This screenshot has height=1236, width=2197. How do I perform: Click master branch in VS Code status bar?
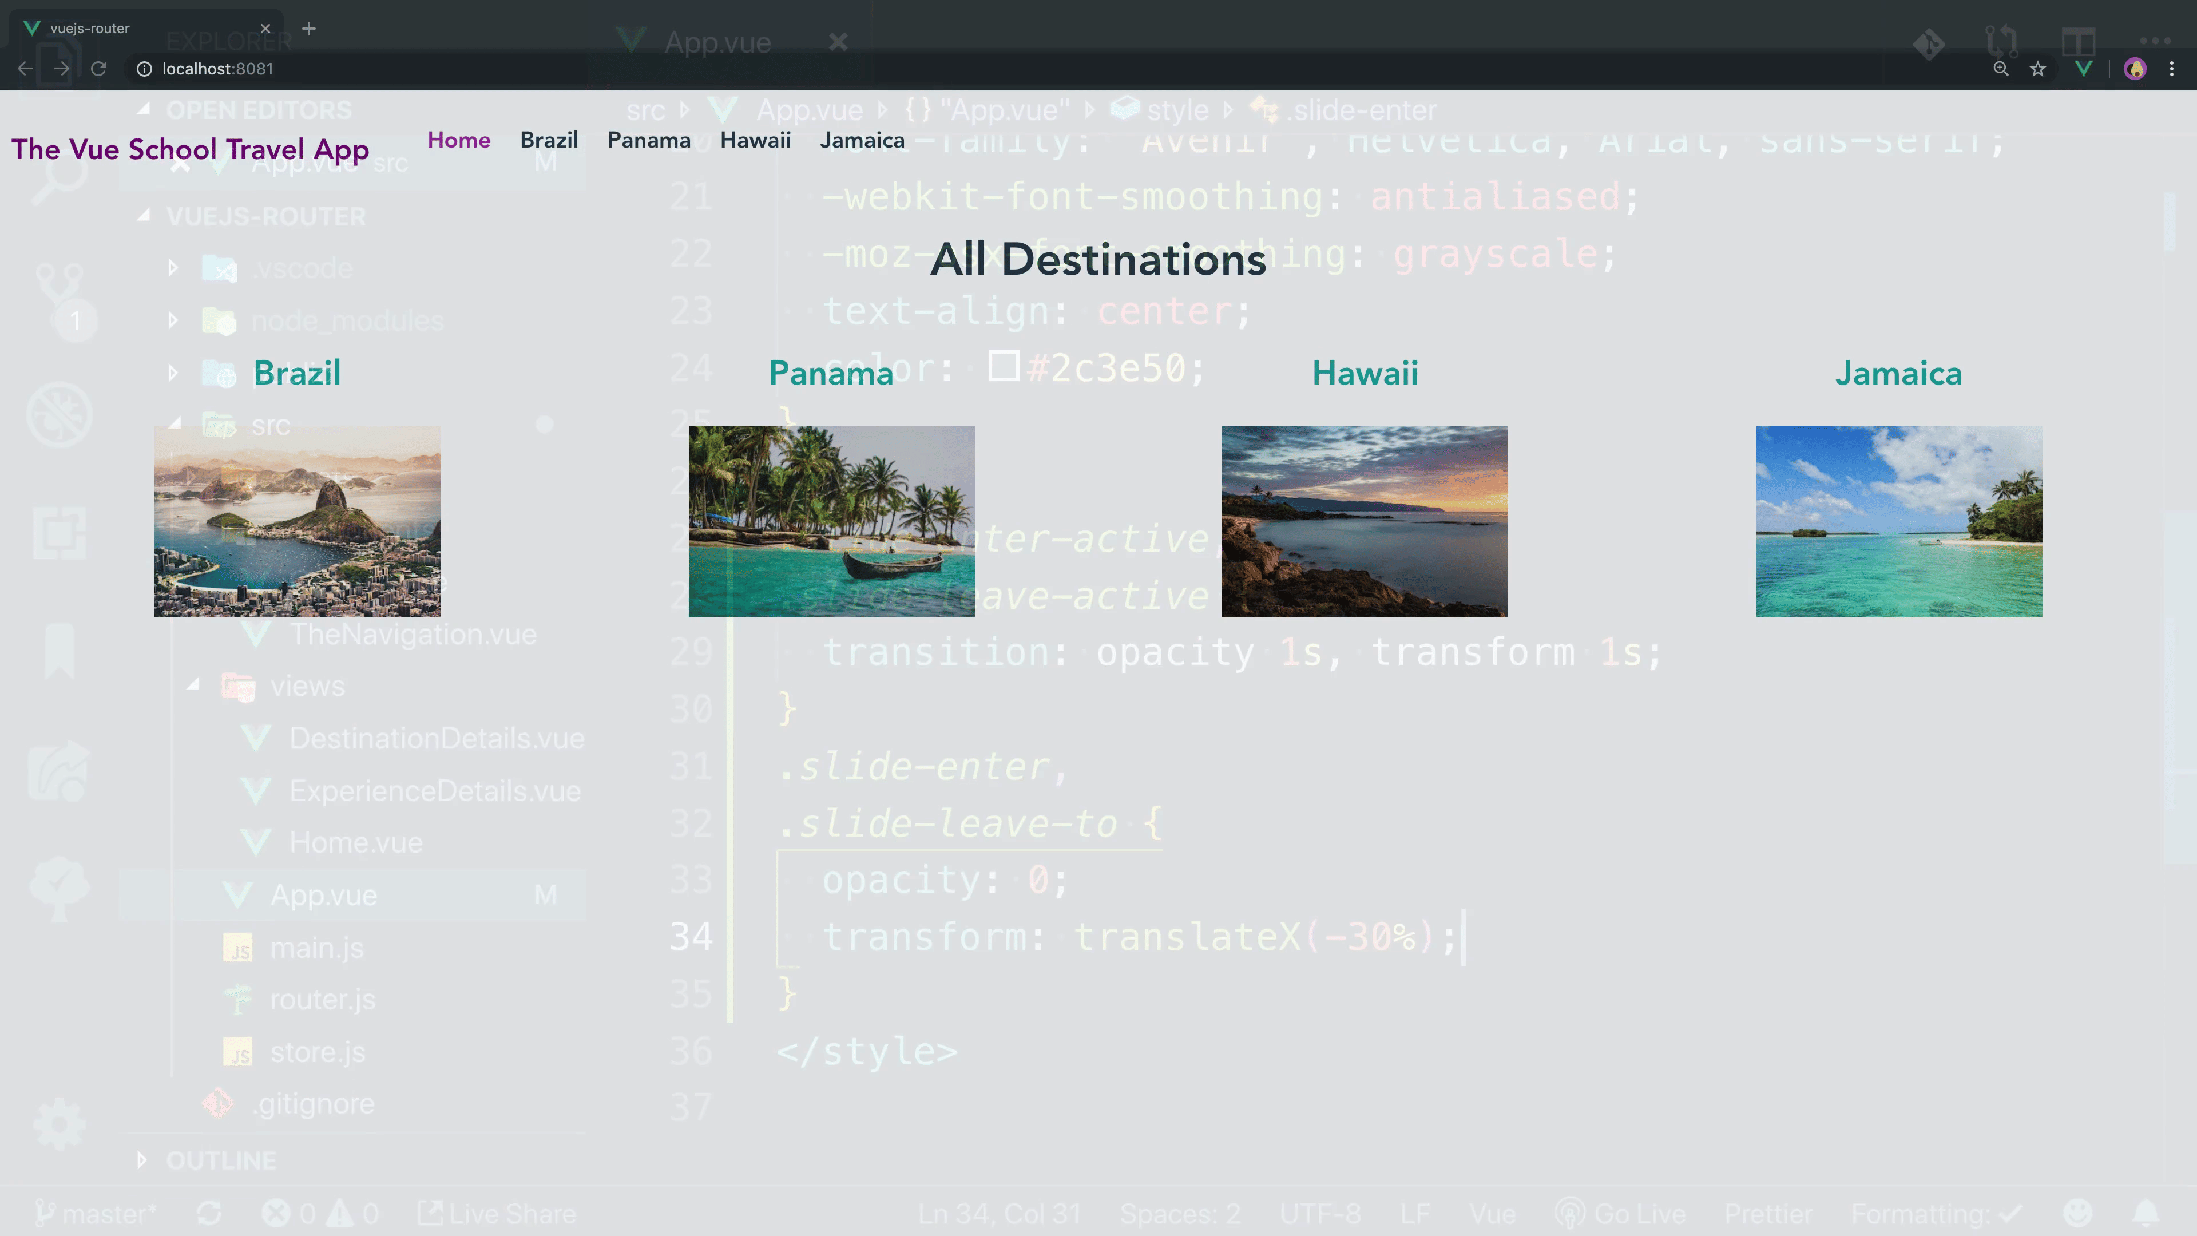click(x=94, y=1214)
